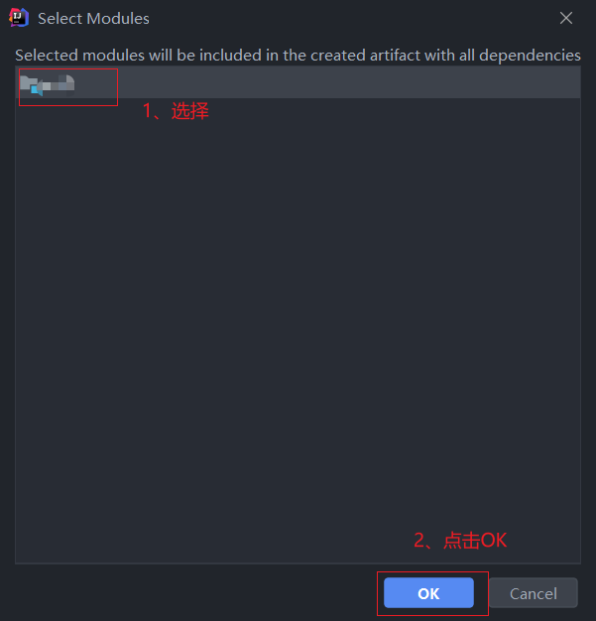
Task: Click the Select Modules title text
Action: (x=93, y=18)
